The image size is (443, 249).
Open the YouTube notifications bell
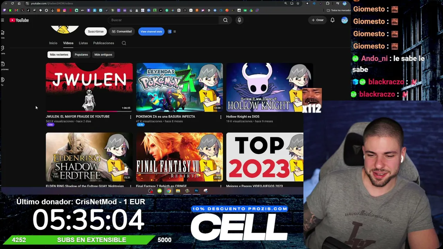click(x=332, y=20)
